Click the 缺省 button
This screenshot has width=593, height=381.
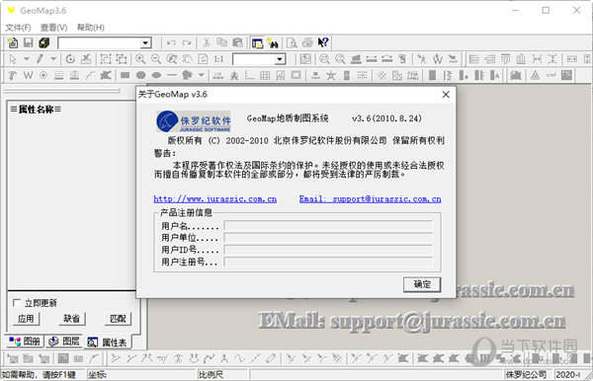point(72,319)
